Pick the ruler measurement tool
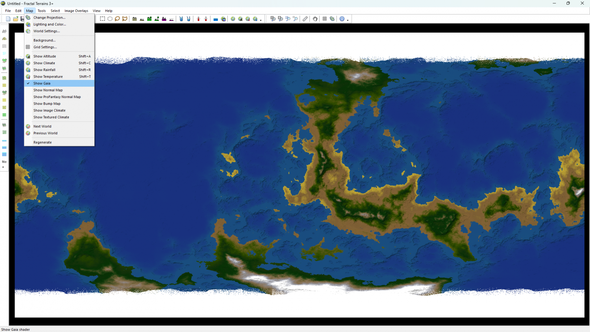 [x=305, y=19]
